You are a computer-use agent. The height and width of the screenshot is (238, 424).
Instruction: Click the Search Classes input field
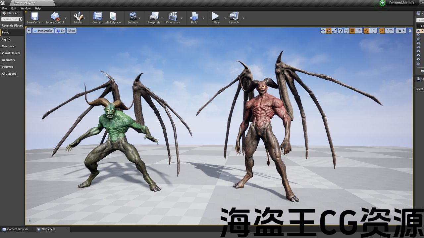(x=10, y=19)
